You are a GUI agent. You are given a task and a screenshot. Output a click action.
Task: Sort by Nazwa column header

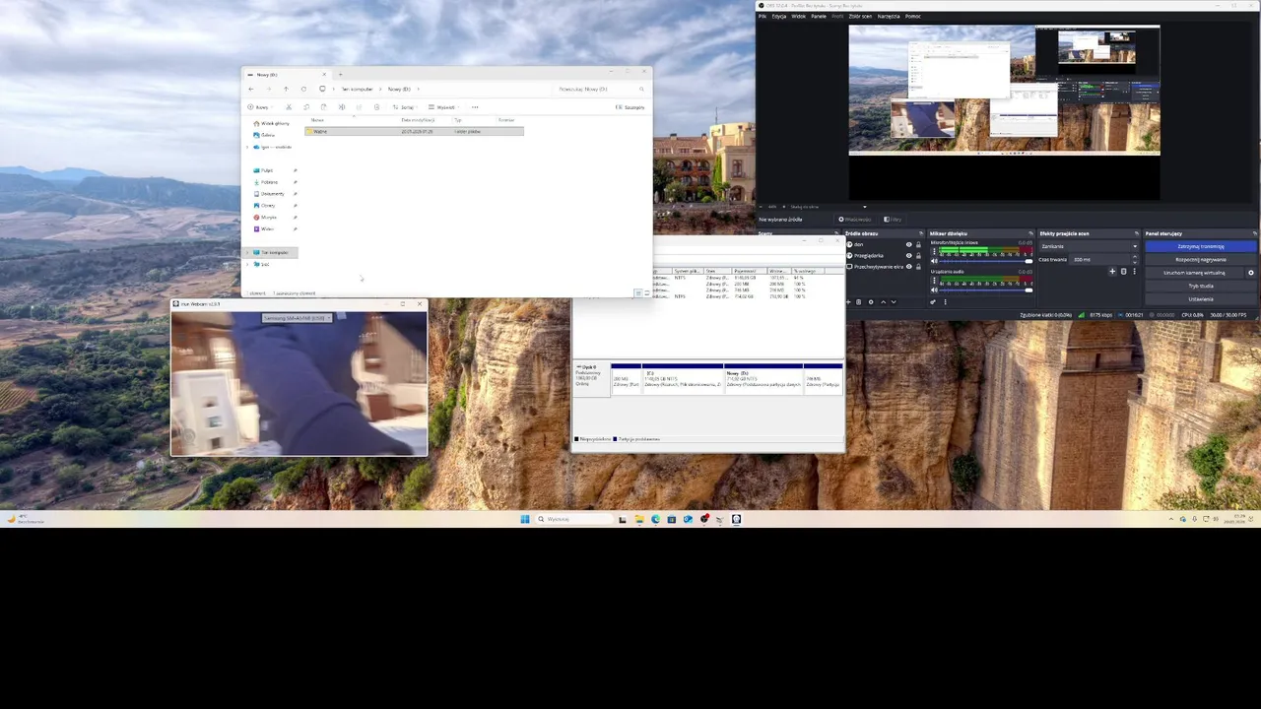(317, 120)
